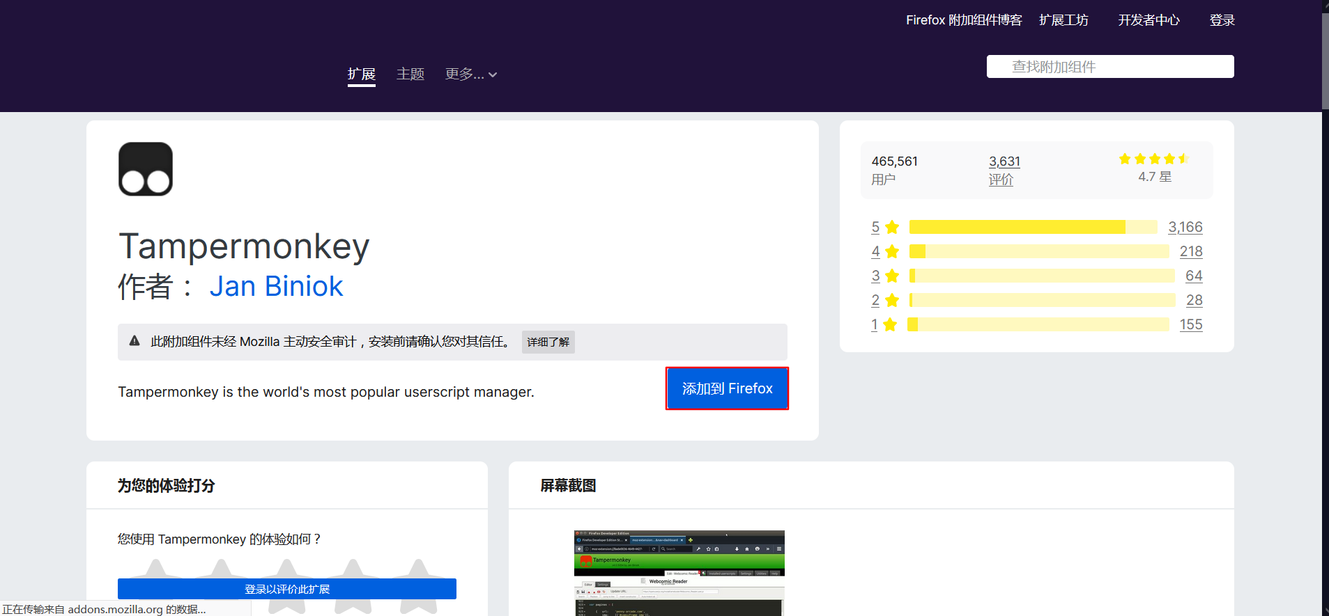Click the userscript manager description text
The image size is (1329, 616).
coord(326,392)
